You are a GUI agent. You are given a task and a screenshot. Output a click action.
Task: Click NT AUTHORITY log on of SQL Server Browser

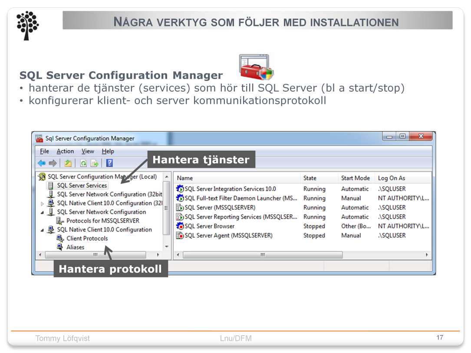[403, 226]
